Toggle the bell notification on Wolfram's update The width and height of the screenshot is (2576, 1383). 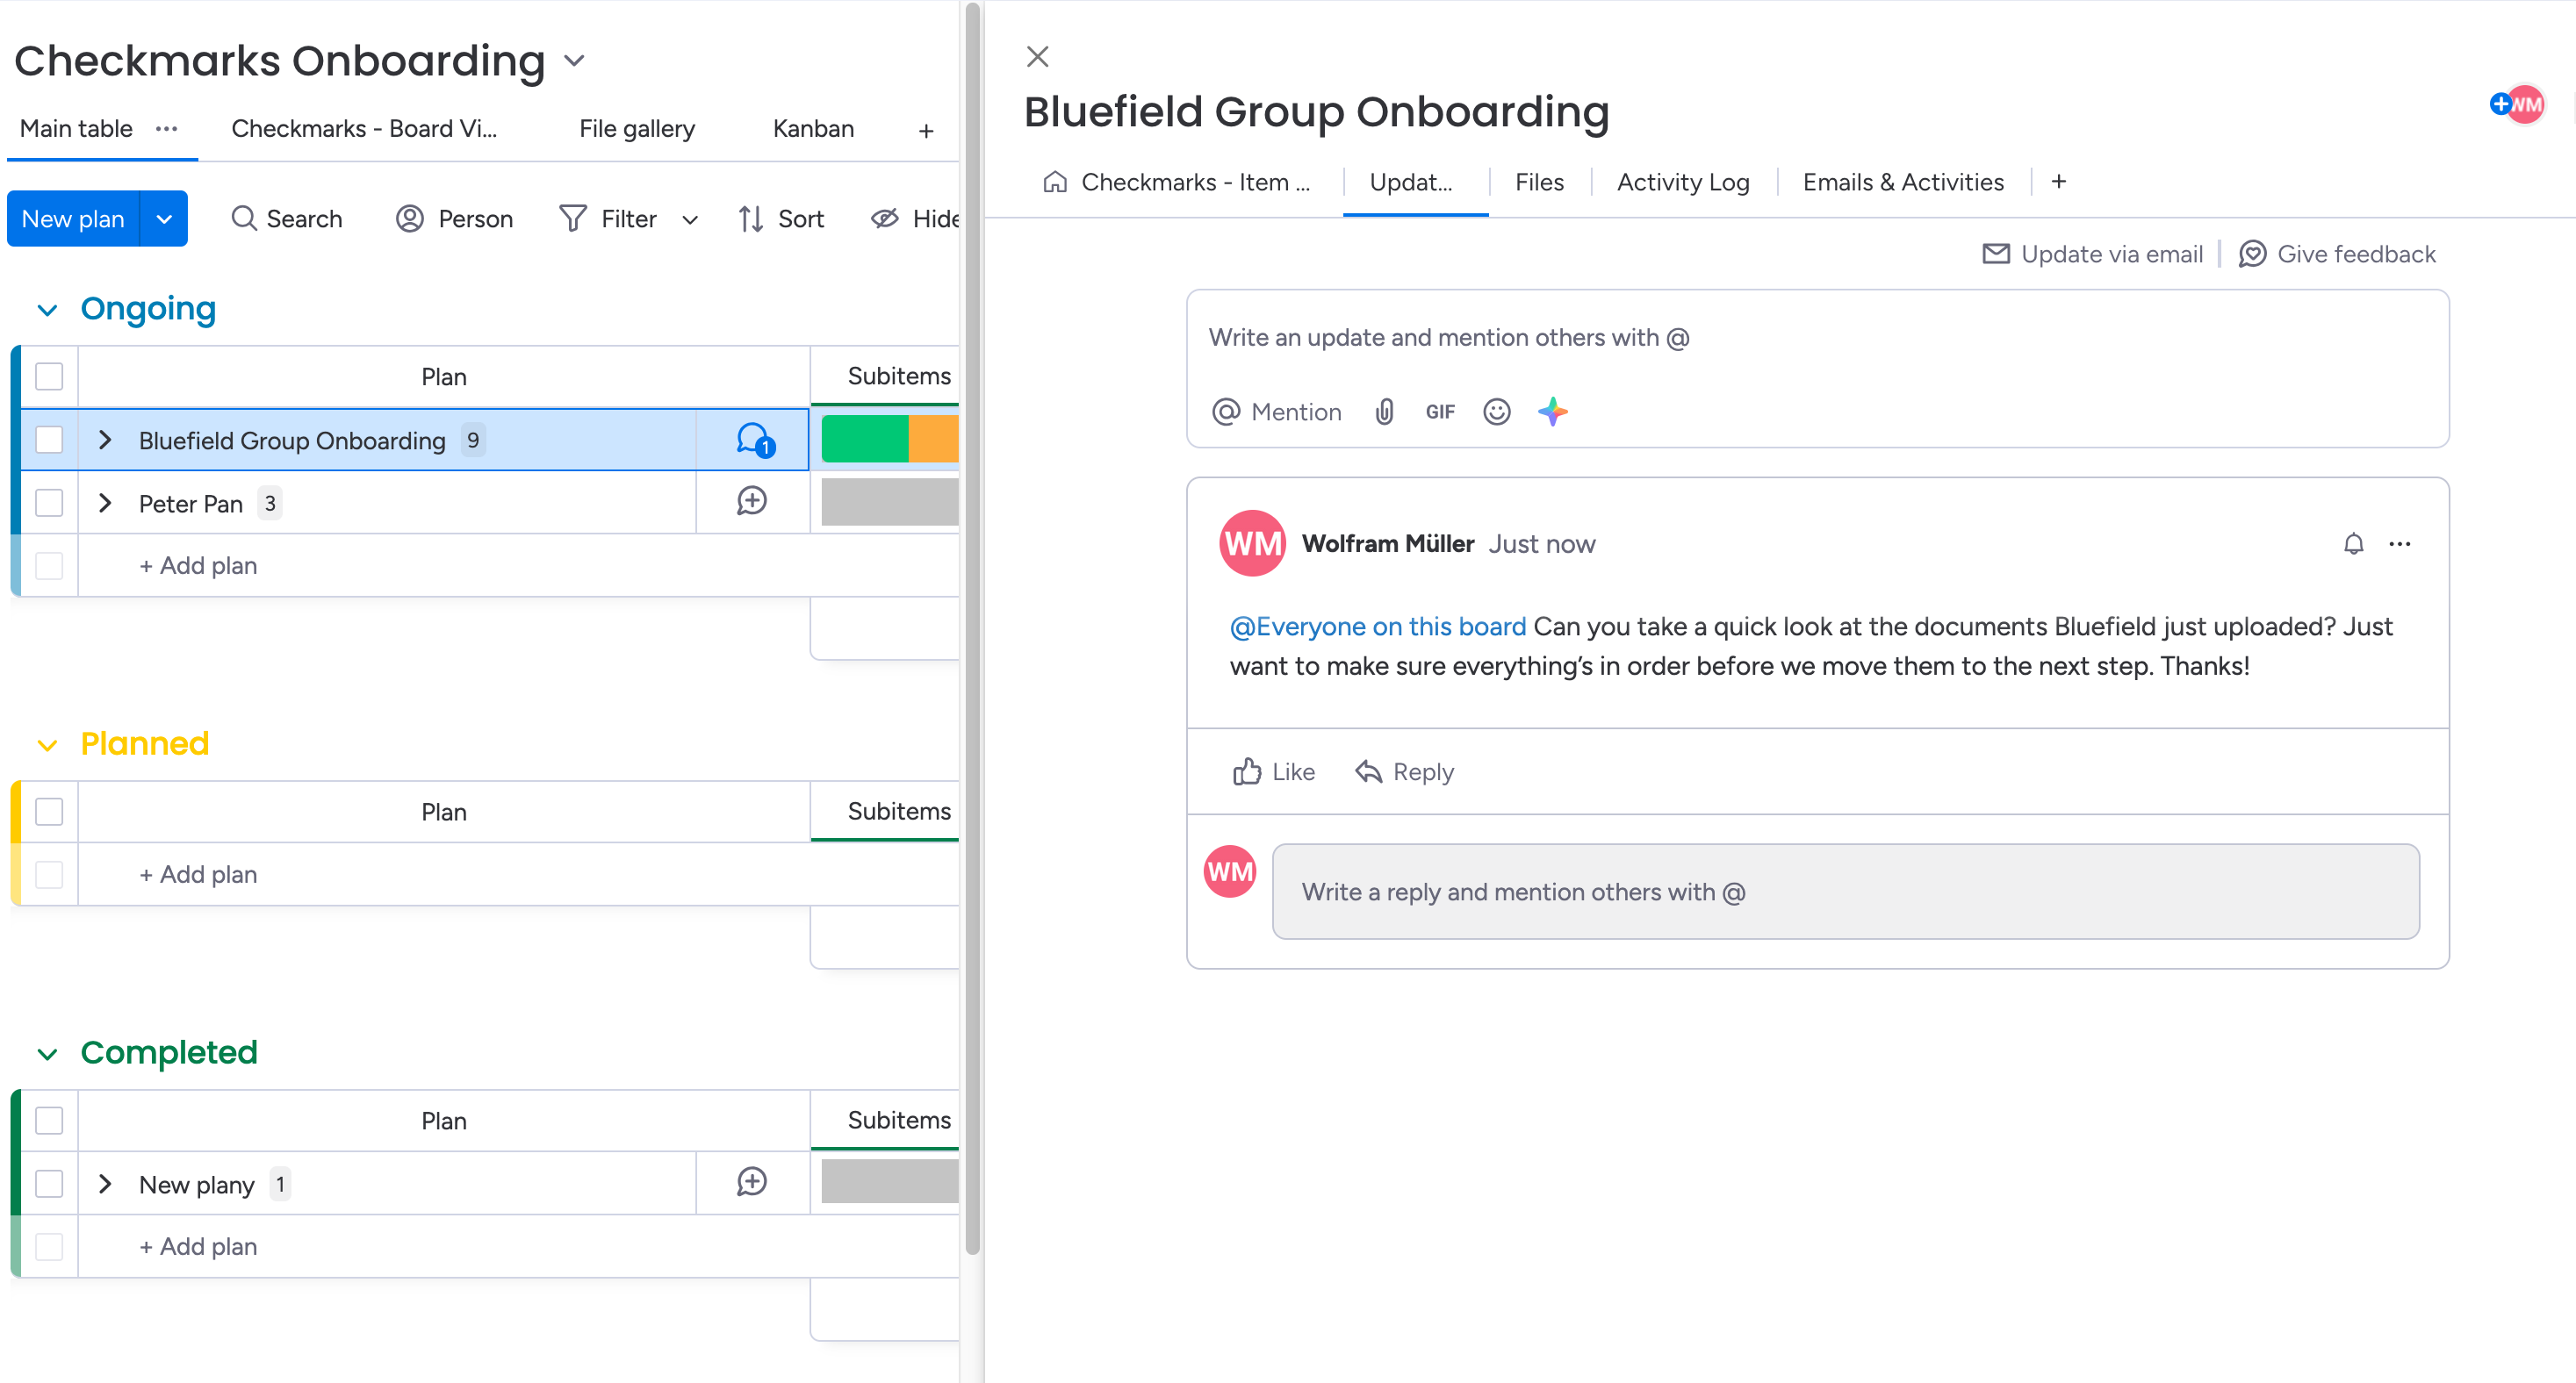coord(2354,543)
